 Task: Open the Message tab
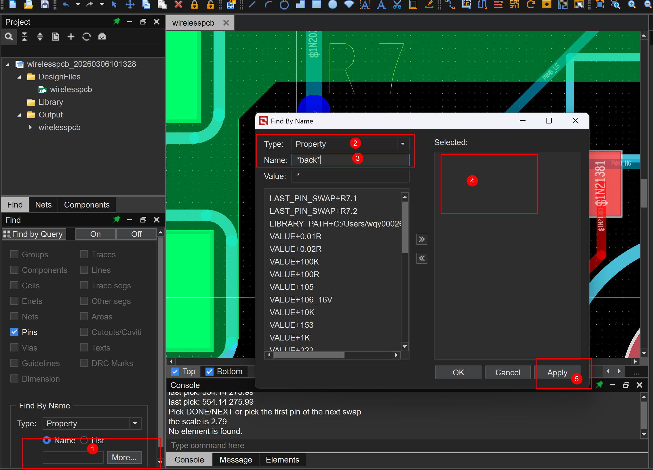[235, 460]
